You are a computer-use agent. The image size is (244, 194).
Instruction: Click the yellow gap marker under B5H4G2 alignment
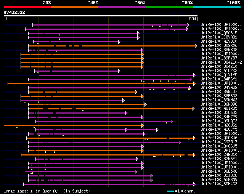click(188, 186)
